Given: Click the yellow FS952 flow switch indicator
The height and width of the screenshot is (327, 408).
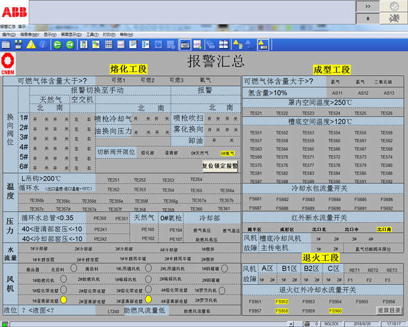Looking at the screenshot, I should (x=281, y=302).
